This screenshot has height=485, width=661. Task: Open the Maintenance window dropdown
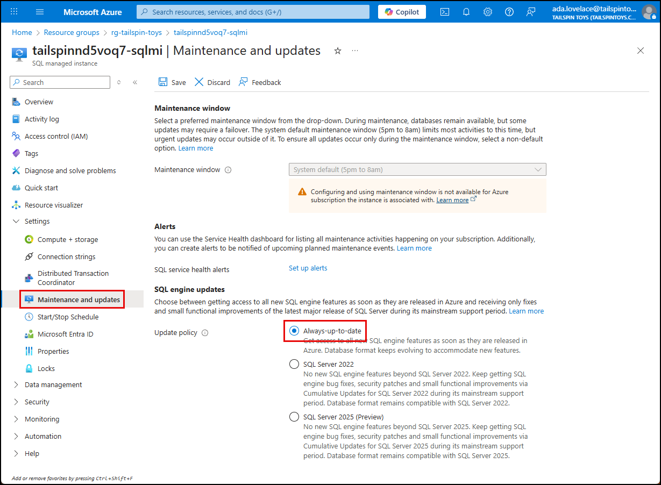point(417,169)
